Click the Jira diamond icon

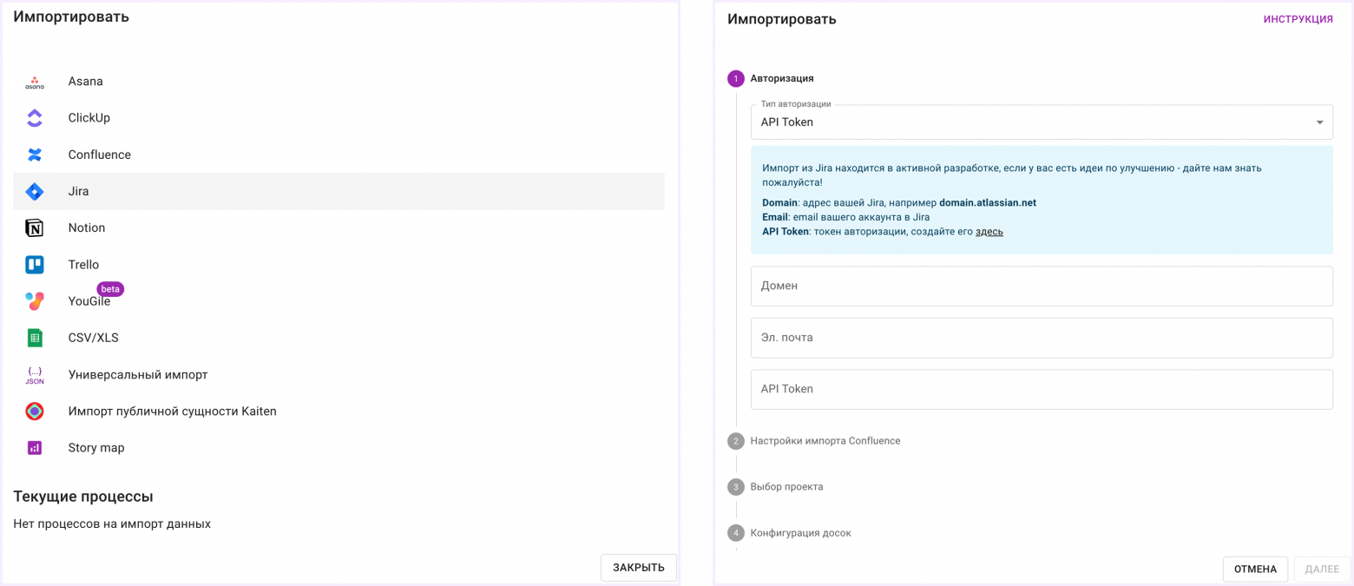tap(35, 192)
